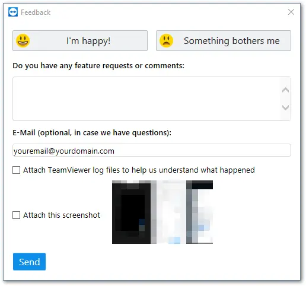Screen dimensions: 306x286
Task: Click the blurred screenshot preview thumbnail
Action: click(162, 212)
